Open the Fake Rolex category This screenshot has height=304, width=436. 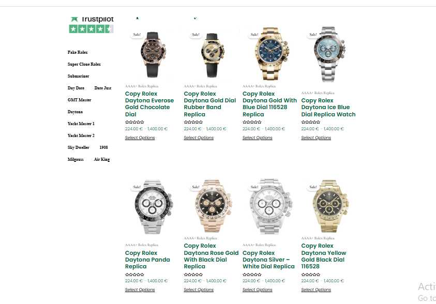click(x=78, y=52)
